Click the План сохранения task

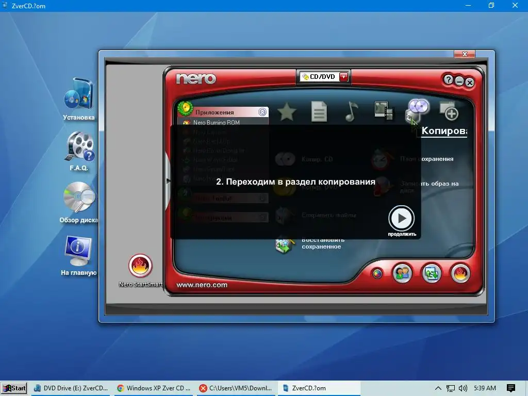426,159
